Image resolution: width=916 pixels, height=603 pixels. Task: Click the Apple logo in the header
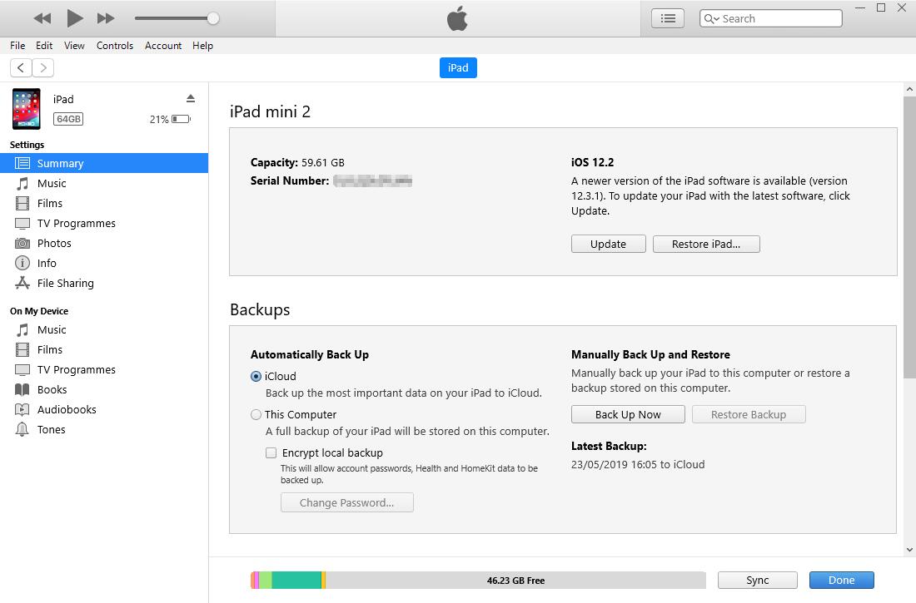pyautogui.click(x=457, y=18)
